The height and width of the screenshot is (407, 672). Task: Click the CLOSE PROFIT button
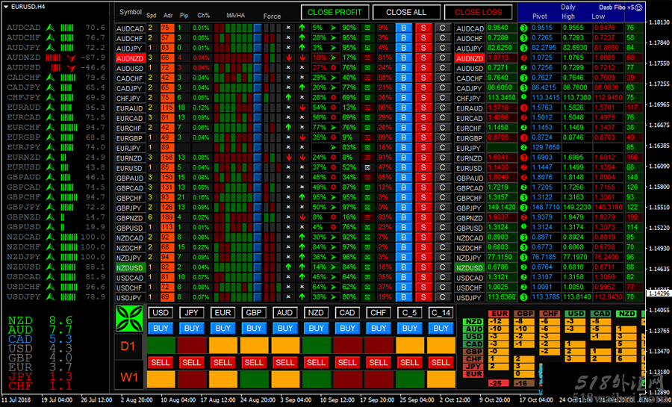[x=335, y=13]
